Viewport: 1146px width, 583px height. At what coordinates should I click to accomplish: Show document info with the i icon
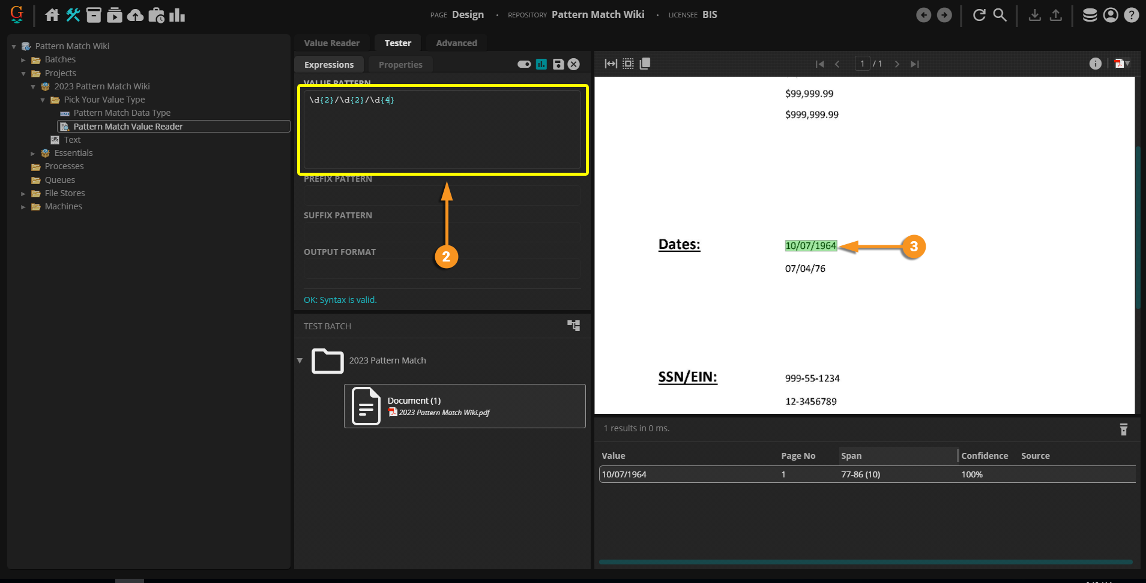tap(1096, 64)
